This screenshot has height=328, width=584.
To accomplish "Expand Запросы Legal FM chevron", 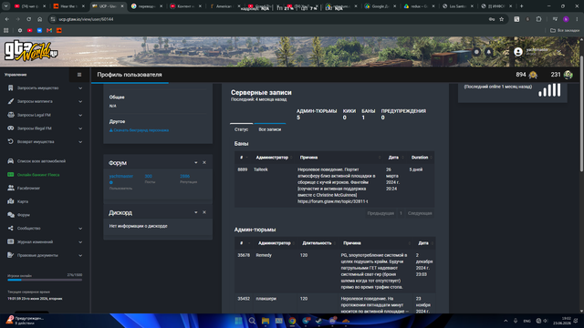I will click(80, 116).
